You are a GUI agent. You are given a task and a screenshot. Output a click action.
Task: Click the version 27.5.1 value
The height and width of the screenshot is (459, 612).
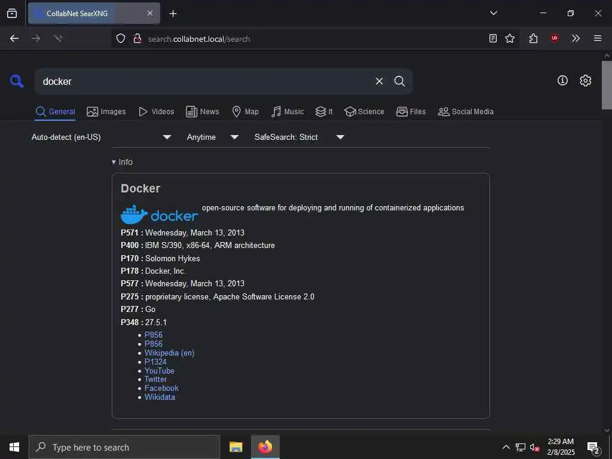(156, 322)
